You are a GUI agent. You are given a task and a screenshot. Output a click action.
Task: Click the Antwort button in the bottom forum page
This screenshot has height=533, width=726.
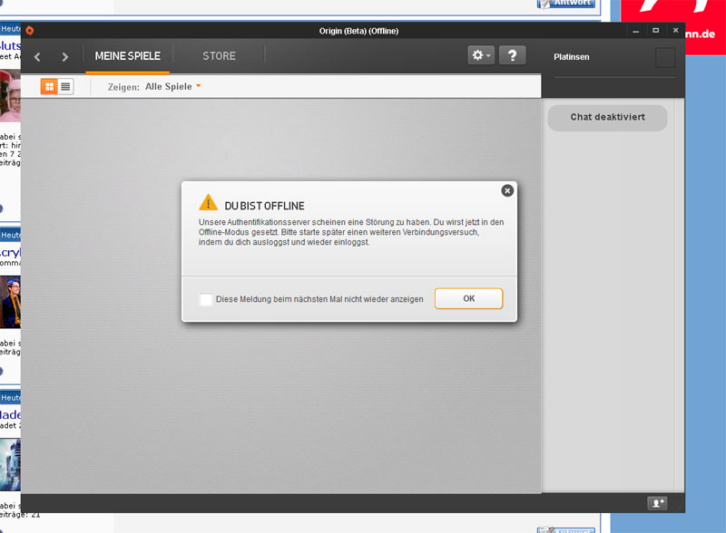click(x=565, y=530)
